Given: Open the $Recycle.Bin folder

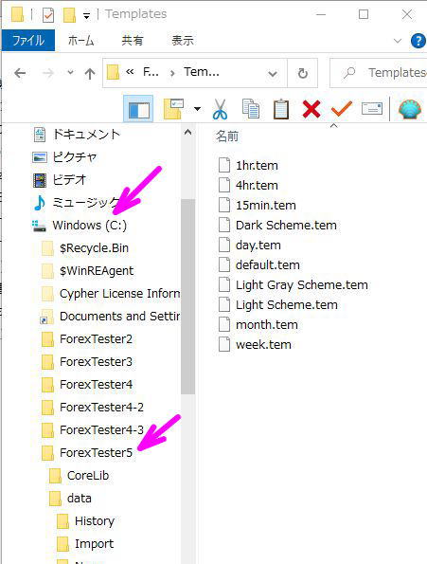Looking at the screenshot, I should (94, 247).
